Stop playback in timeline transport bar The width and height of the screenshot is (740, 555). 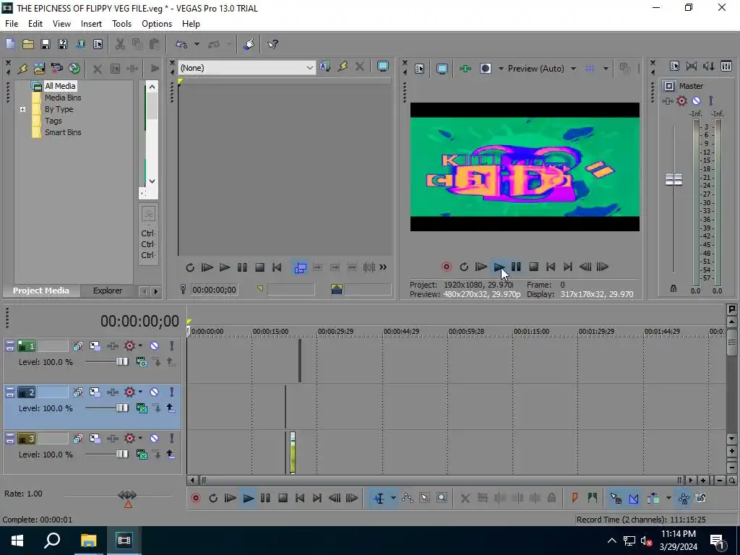(283, 499)
